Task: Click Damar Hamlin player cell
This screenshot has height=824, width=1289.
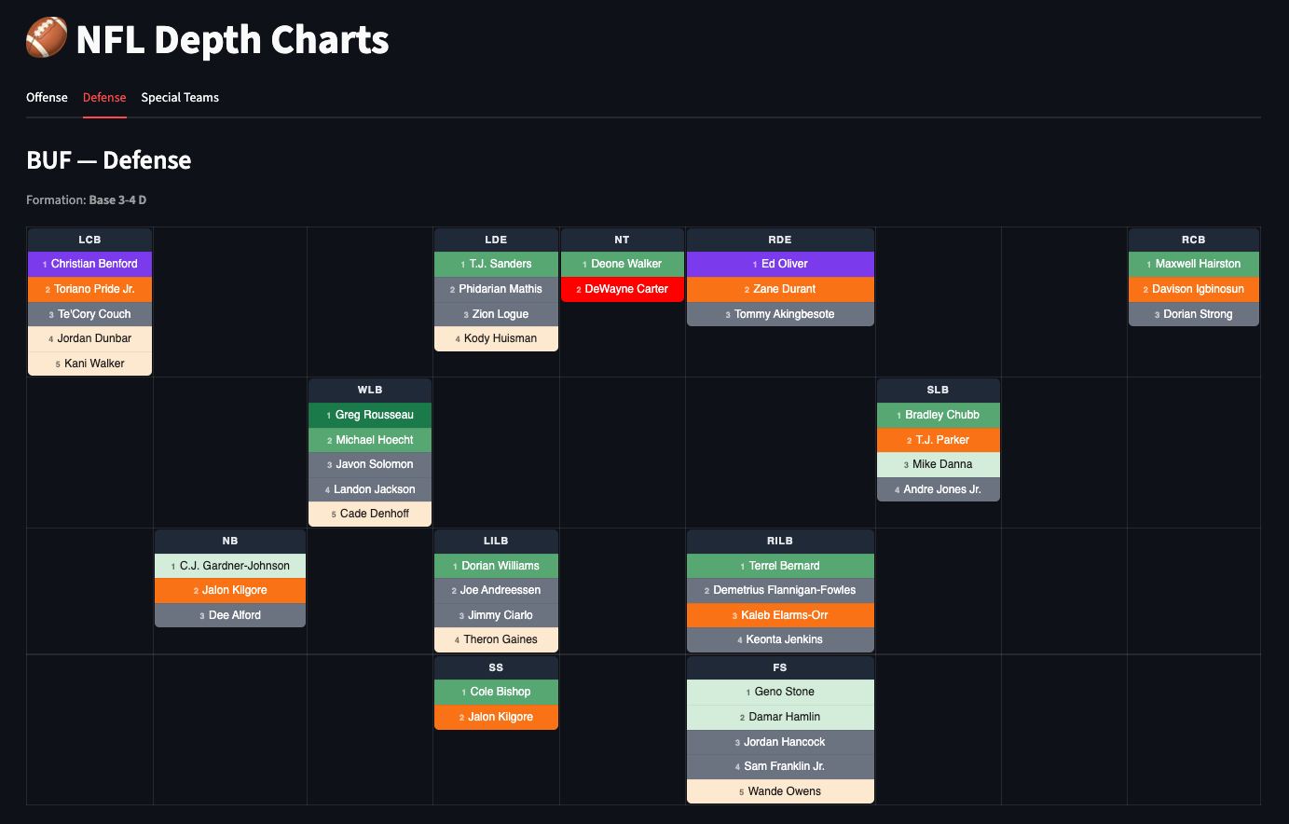Action: pos(780,717)
